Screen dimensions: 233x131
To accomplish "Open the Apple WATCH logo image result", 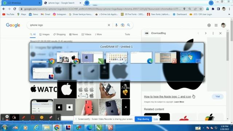I will (x=44, y=90).
